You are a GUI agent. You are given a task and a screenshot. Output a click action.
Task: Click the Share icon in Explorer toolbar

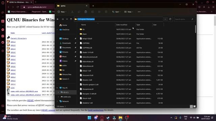(99, 12)
